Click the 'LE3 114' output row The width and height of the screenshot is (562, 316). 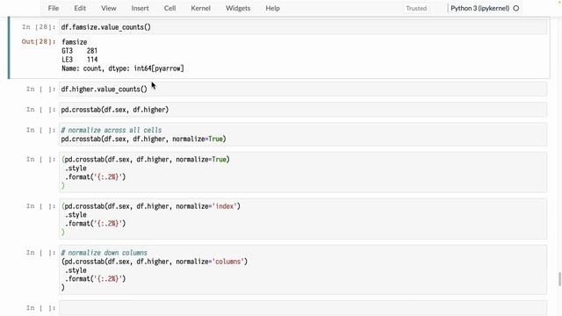tap(80, 60)
